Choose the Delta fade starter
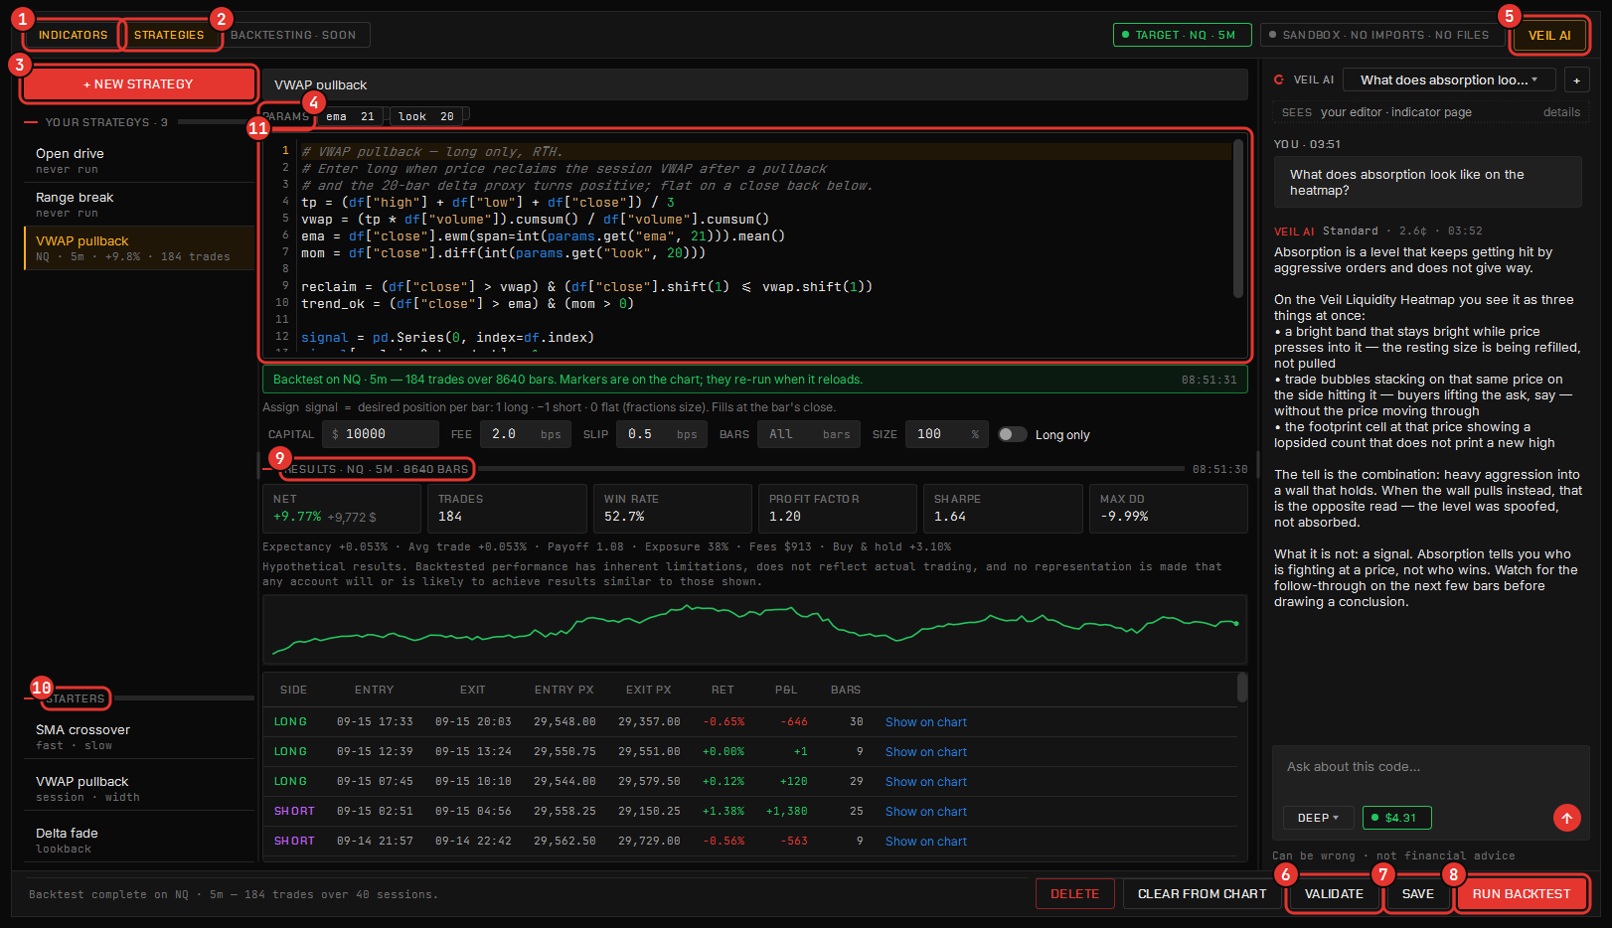Screen dimensions: 1612x928 click(139, 840)
